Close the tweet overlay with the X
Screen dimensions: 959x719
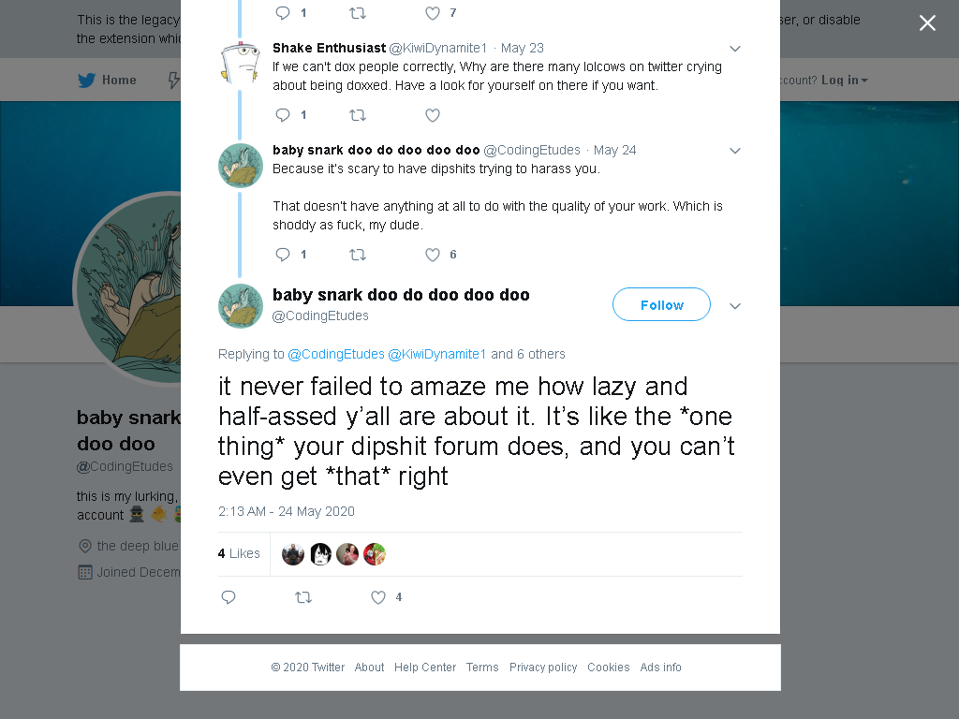point(927,22)
